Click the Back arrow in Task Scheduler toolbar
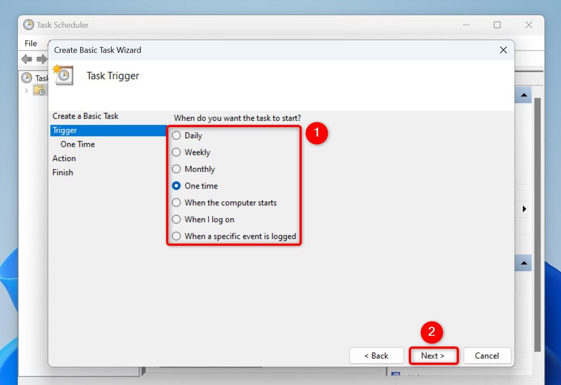 27,59
